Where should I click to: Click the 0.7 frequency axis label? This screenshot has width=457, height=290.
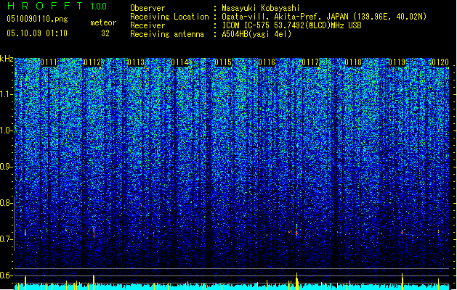[6, 239]
